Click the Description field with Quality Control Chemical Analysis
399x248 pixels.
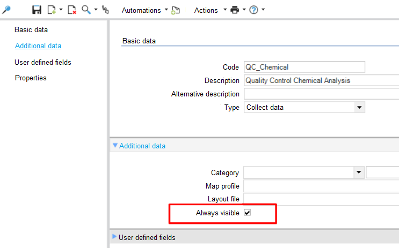[321, 80]
